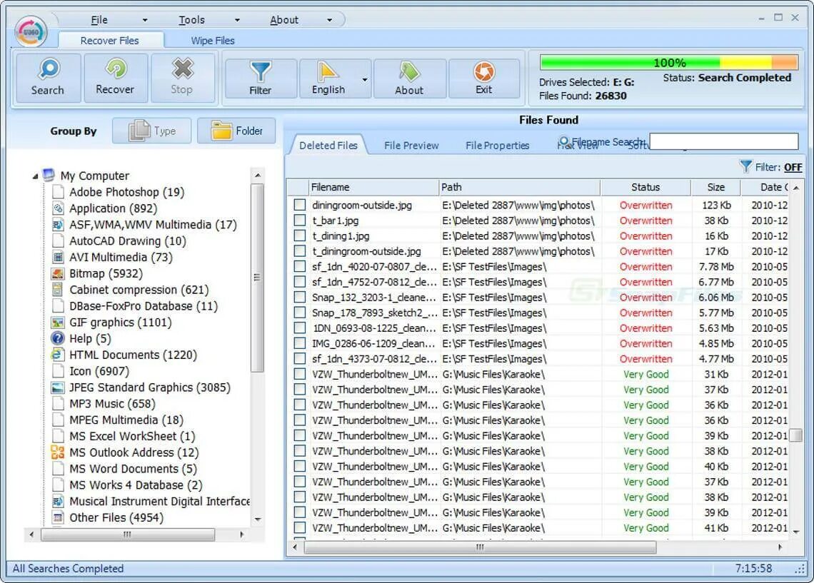814x583 pixels.
Task: Tick the sf_1dn_4020-07-0807 file checkbox
Action: (300, 266)
